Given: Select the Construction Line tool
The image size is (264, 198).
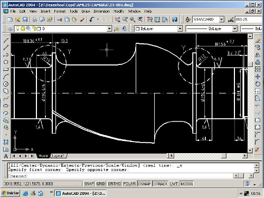Looking at the screenshot, I should pos(6,48).
